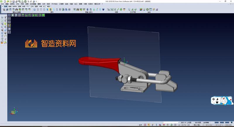Image resolution: width=234 pixels, height=127 pixels.
Task: Click the first icon of the 图像 group
Action: [75, 10]
